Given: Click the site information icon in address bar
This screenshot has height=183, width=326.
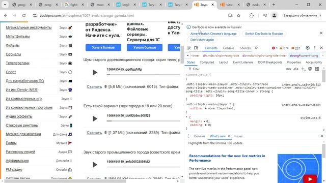Looking at the screenshot, I should 35,16.
